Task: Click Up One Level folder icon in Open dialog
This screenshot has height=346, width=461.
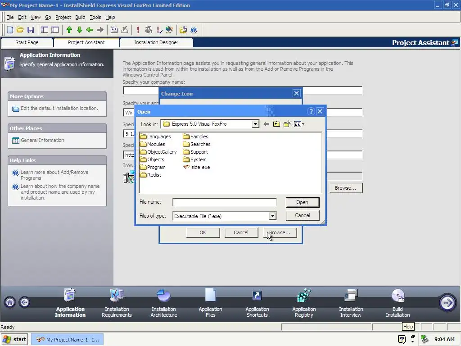Action: tap(276, 124)
